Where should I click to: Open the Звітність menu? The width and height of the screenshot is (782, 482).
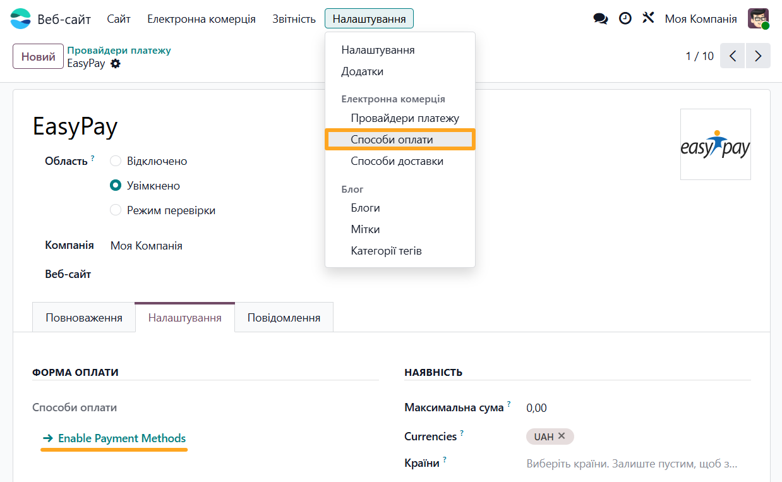[x=294, y=19]
